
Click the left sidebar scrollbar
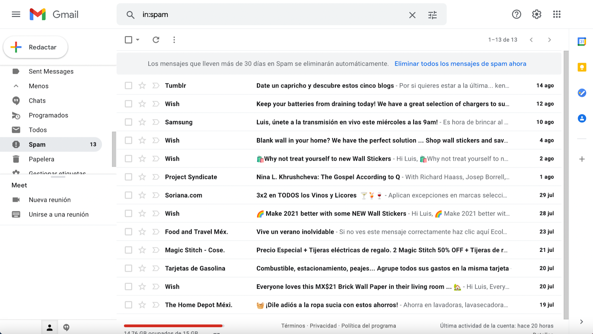click(114, 149)
